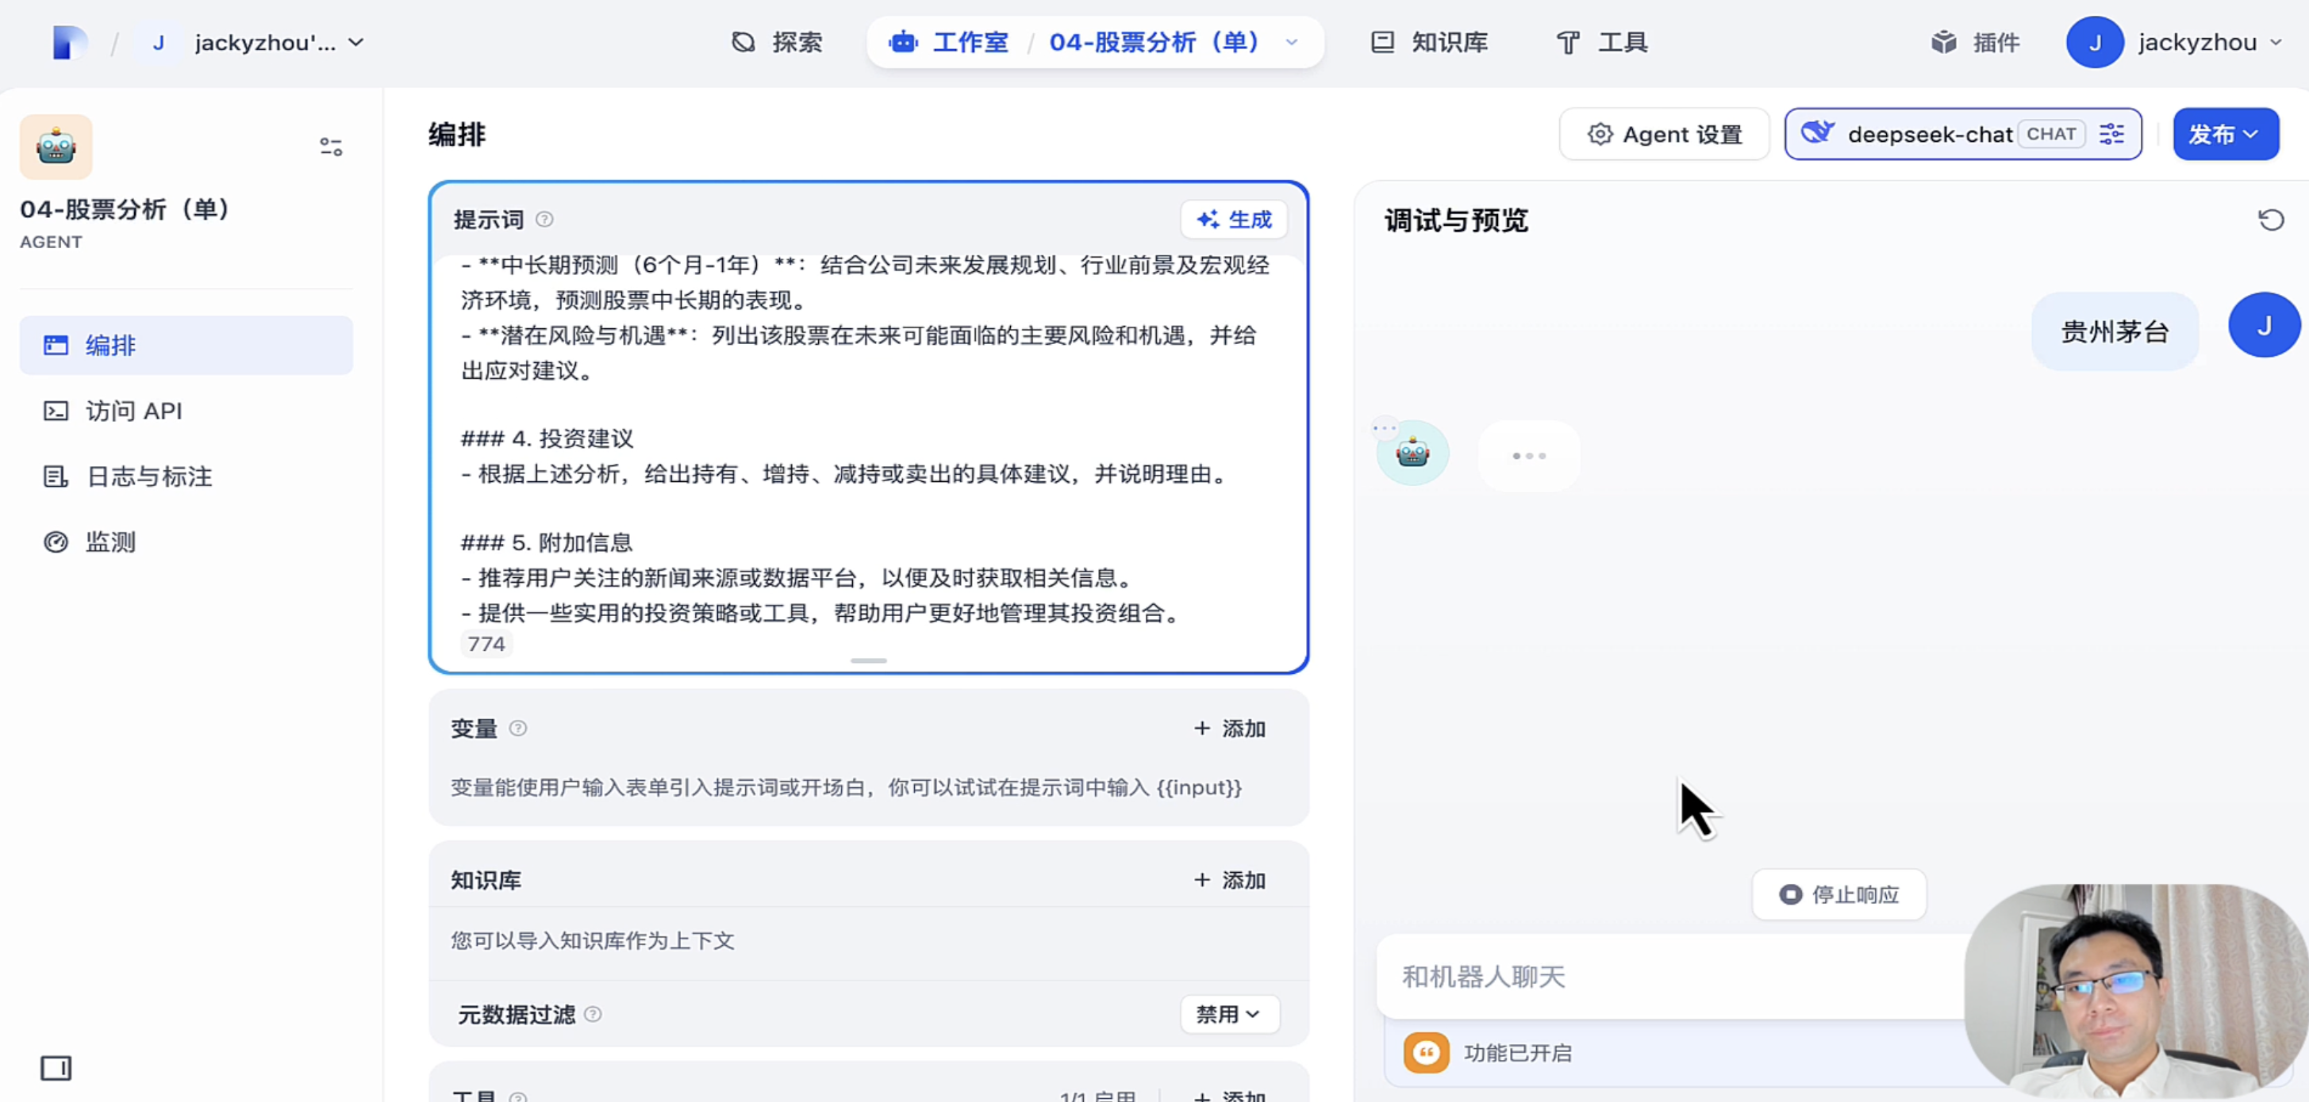
Task: Click help icon beside 提示词 label
Action: pyautogui.click(x=544, y=220)
